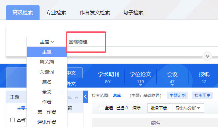Open the 主题 search field dropdown

[x=47, y=42]
